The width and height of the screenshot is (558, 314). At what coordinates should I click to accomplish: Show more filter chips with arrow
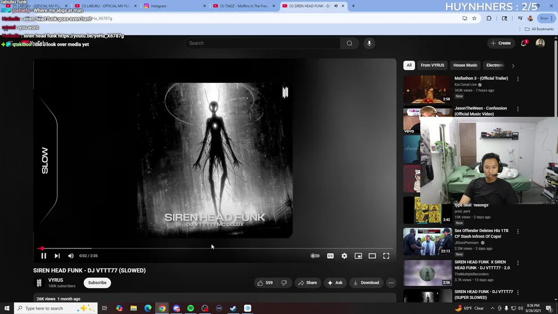[x=513, y=66]
